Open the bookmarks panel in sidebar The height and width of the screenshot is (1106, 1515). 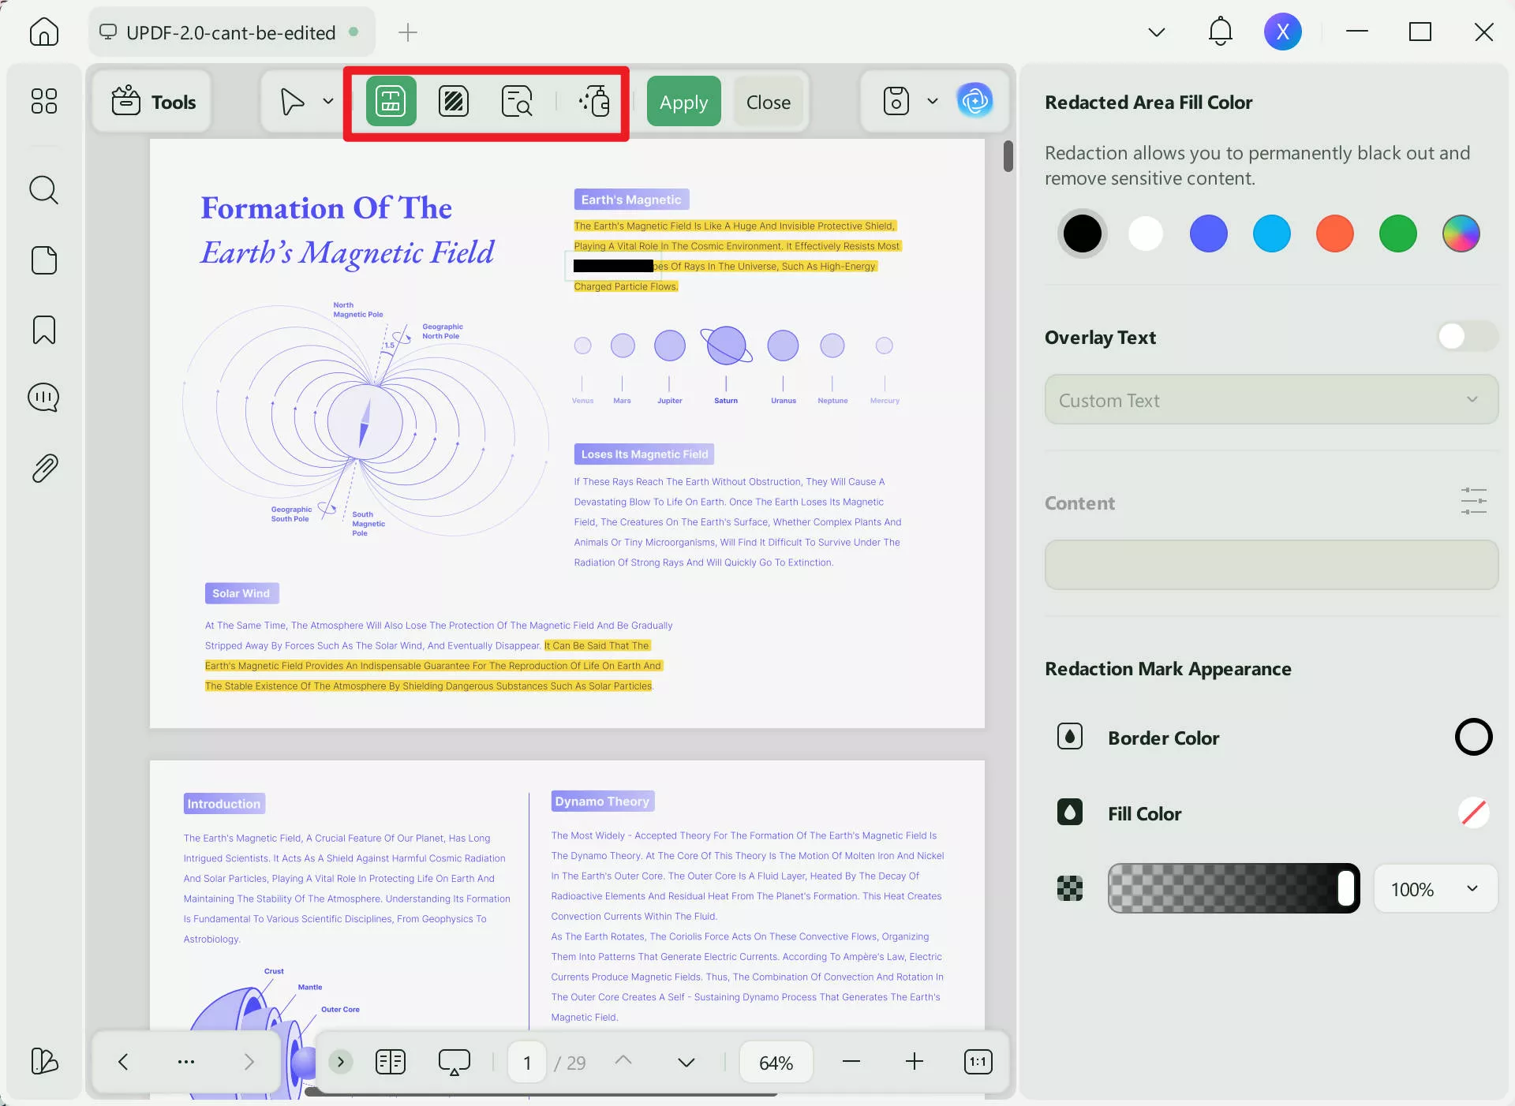tap(44, 330)
